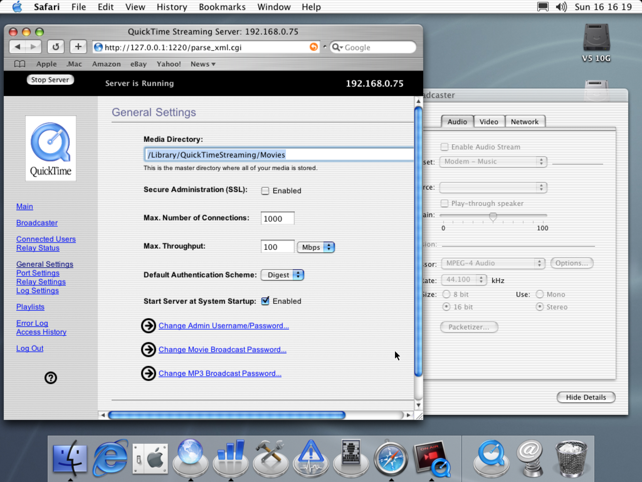Open the Digest authentication scheme dropdown

(282, 275)
